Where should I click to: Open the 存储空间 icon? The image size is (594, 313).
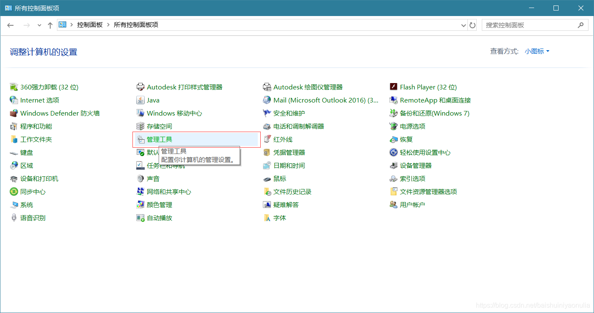pos(140,126)
